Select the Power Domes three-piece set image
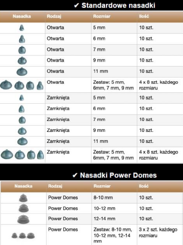 [x=23, y=236]
